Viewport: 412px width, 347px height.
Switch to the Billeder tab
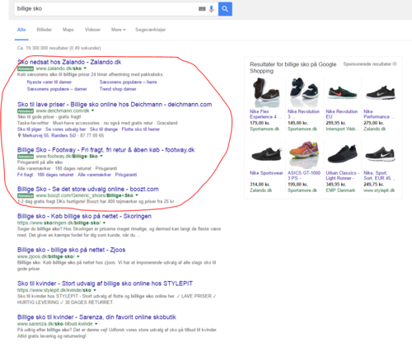(x=44, y=30)
